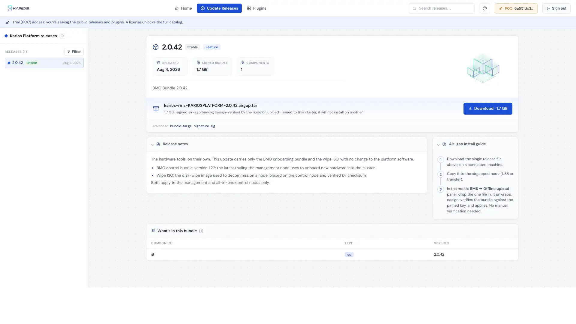Open the Home page
Screen dimensions: 576x324
183,8
